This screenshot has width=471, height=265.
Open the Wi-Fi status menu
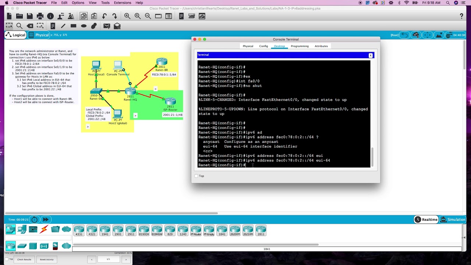click(x=407, y=3)
